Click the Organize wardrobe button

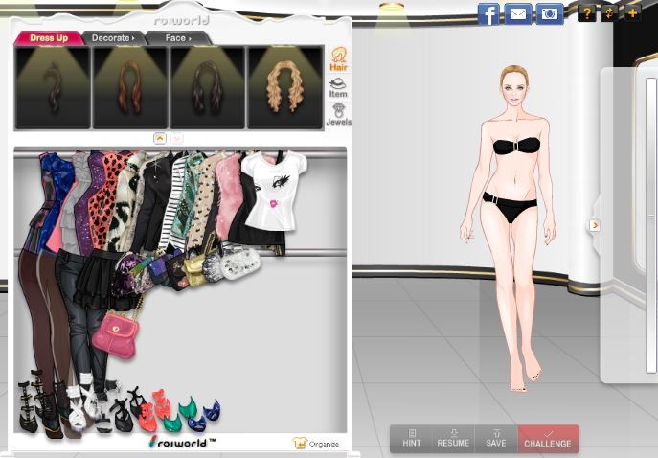click(317, 444)
